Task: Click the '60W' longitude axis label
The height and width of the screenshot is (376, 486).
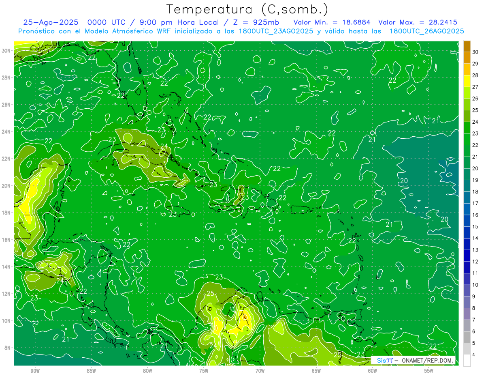Action: tap(373, 371)
